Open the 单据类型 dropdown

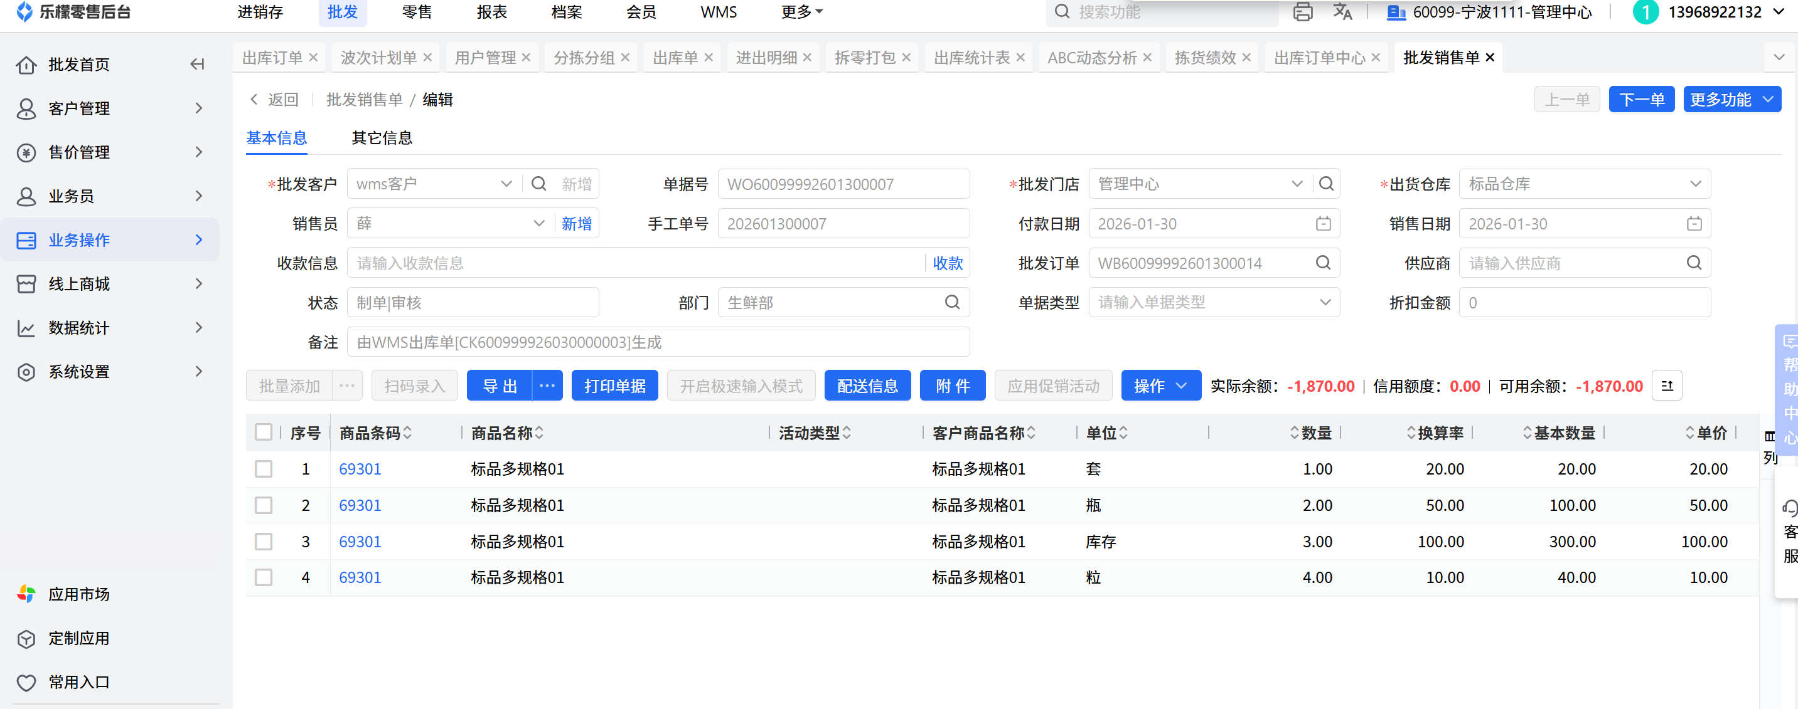(1213, 303)
